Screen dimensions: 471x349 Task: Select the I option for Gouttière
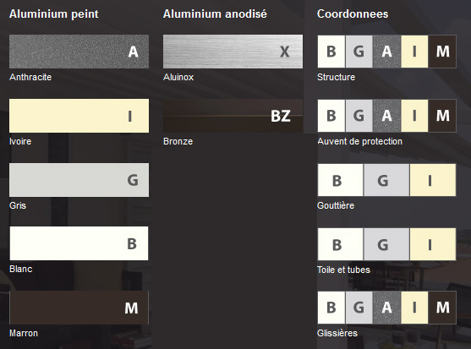[x=433, y=180]
